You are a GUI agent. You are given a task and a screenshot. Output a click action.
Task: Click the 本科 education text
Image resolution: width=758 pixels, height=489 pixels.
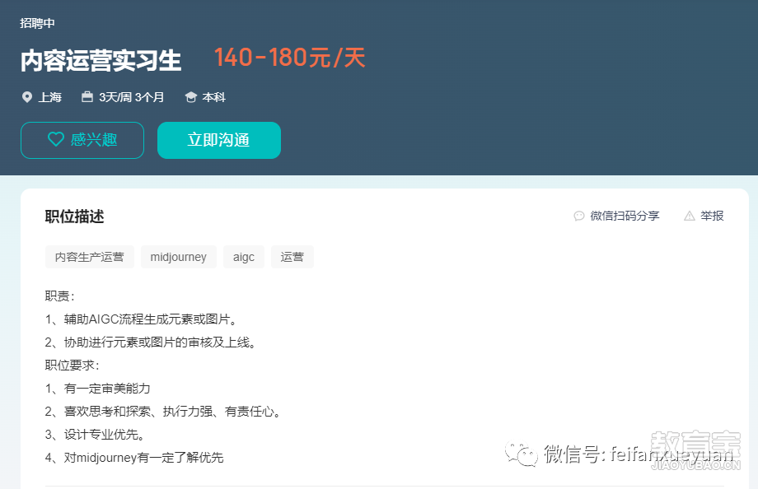click(213, 97)
